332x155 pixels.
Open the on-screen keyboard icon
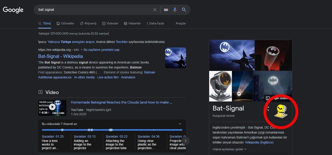(166, 10)
